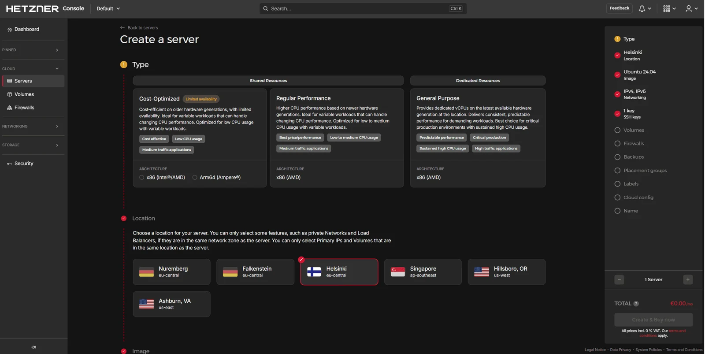Screen dimensions: 705x354
Task: Click the Total help question icon
Action: click(636, 303)
